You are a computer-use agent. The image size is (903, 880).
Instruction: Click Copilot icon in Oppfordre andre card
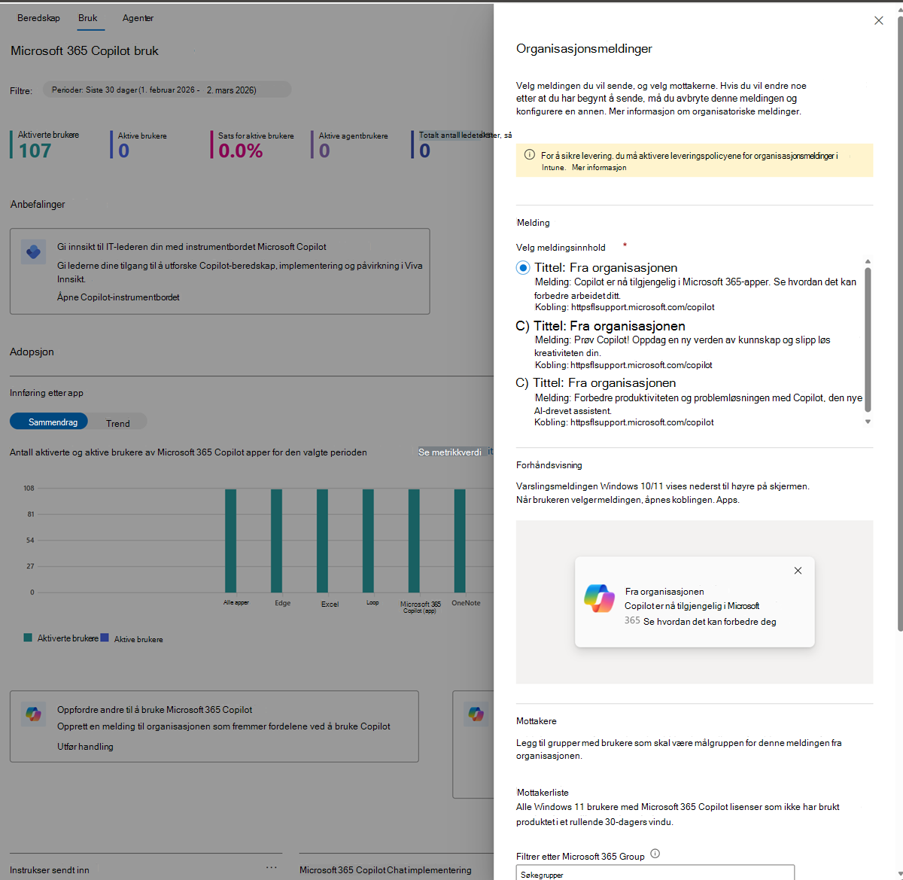(x=33, y=714)
